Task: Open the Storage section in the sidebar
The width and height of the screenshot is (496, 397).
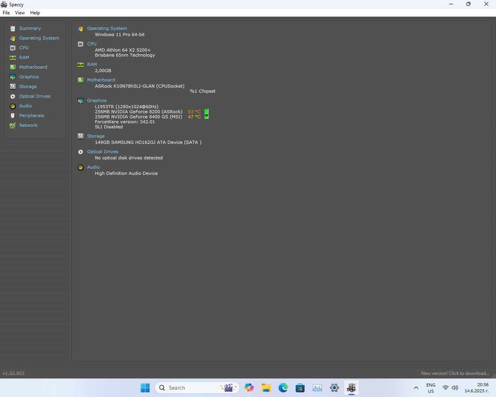Action: [28, 86]
